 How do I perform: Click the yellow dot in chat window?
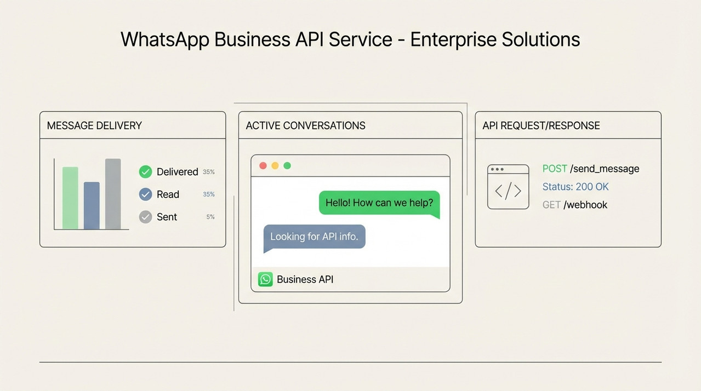[275, 165]
